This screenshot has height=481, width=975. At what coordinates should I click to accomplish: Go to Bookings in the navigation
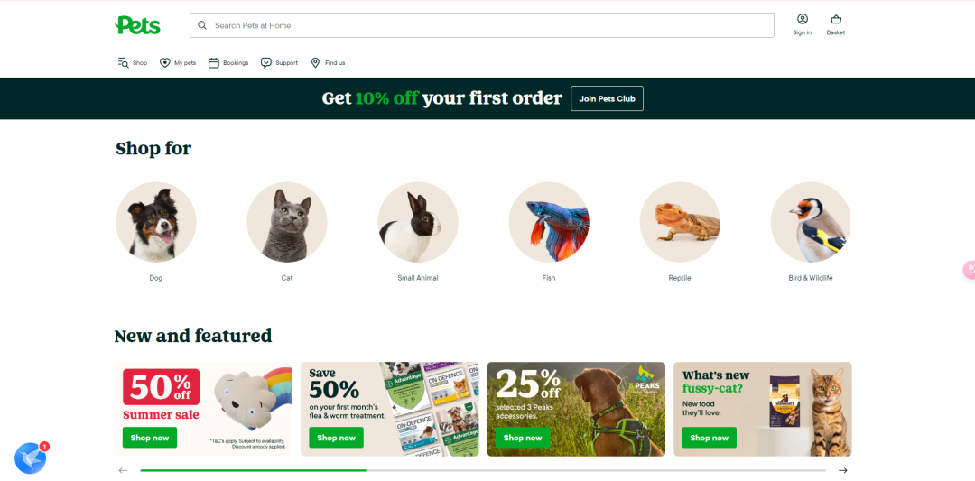click(x=228, y=63)
